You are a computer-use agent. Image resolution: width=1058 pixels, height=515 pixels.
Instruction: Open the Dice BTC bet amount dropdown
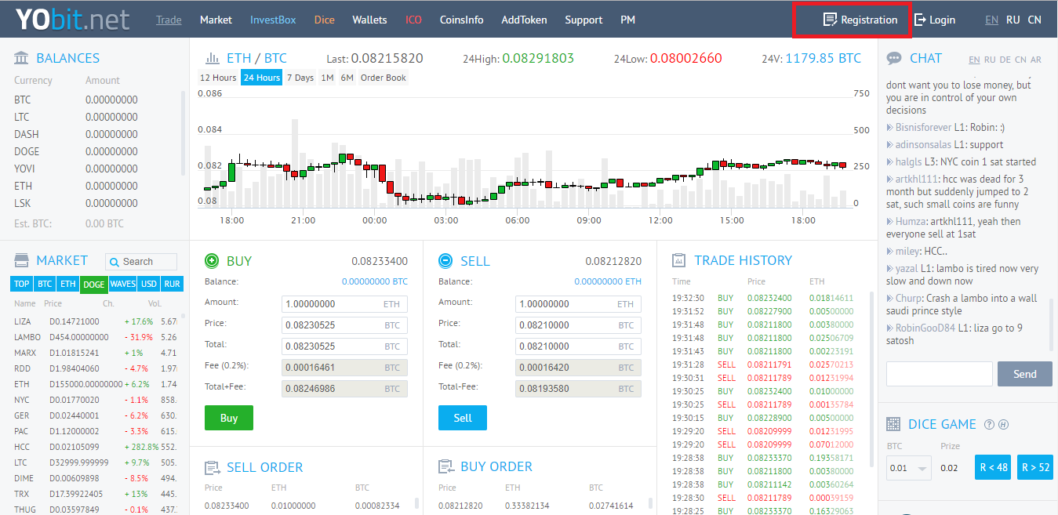pyautogui.click(x=909, y=468)
